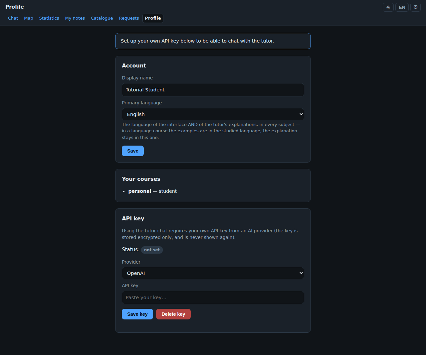
Task: Click the Save key button
Action: pos(137,314)
